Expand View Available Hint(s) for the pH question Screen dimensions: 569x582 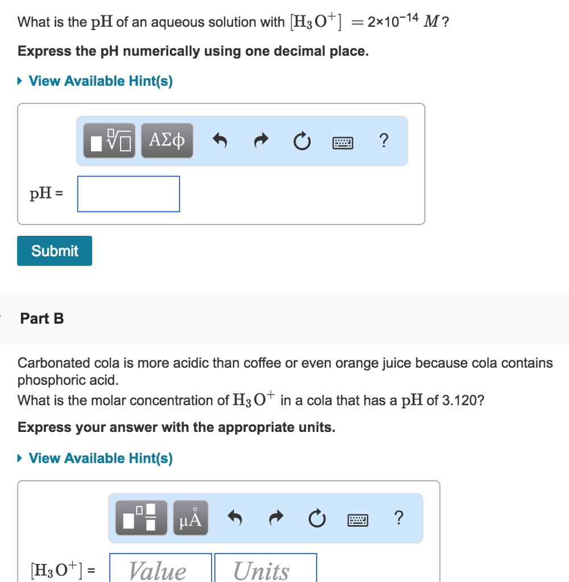tap(99, 81)
